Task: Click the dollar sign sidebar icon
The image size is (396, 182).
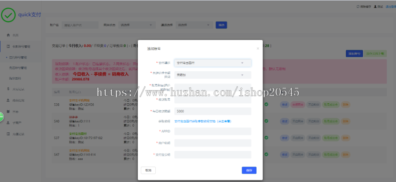Action: pyautogui.click(x=8, y=89)
